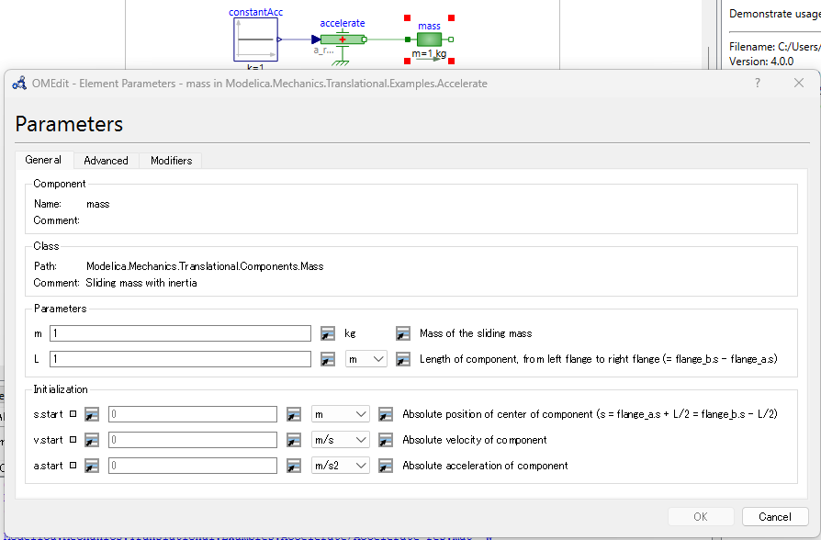
Task: Click the menu icon right after the L value field
Action: click(328, 359)
